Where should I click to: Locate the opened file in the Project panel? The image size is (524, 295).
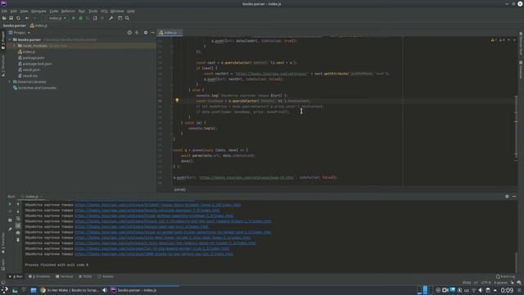tap(129, 33)
